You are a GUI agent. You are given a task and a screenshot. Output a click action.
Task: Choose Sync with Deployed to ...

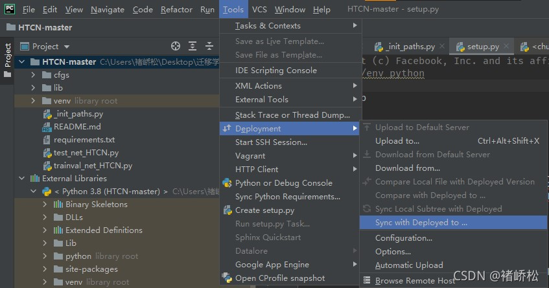click(454, 222)
